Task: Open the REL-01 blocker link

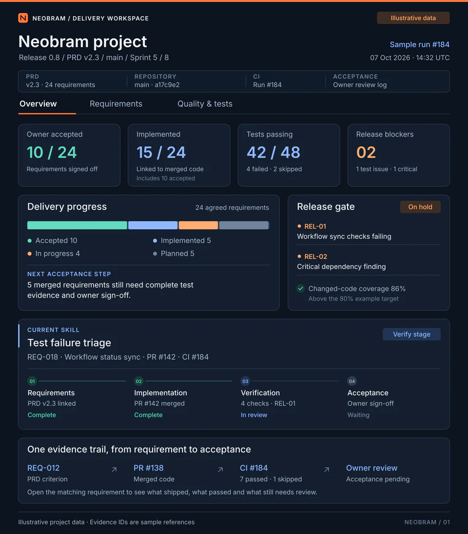Action: 315,226
